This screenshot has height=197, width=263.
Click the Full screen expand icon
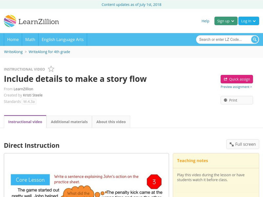232,144
